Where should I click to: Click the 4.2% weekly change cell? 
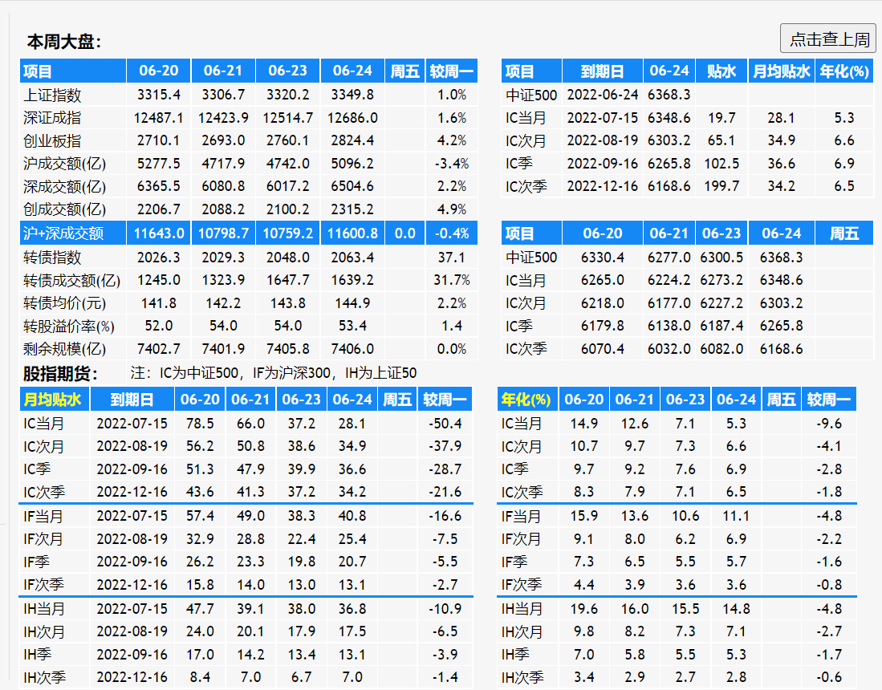point(452,140)
